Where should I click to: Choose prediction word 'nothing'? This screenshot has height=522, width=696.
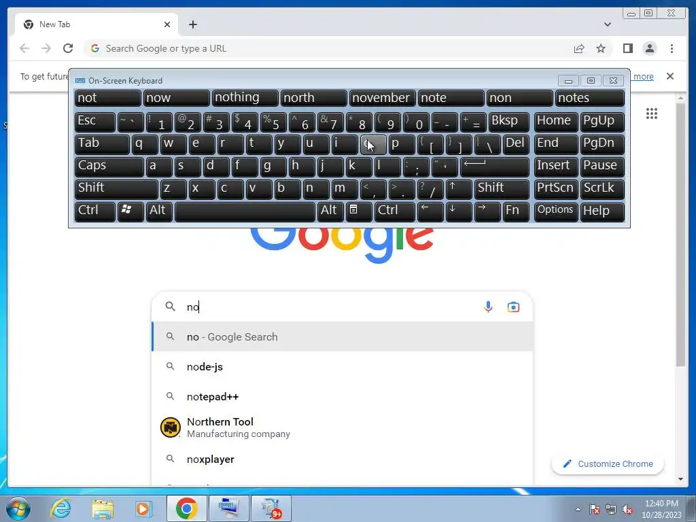click(x=245, y=98)
